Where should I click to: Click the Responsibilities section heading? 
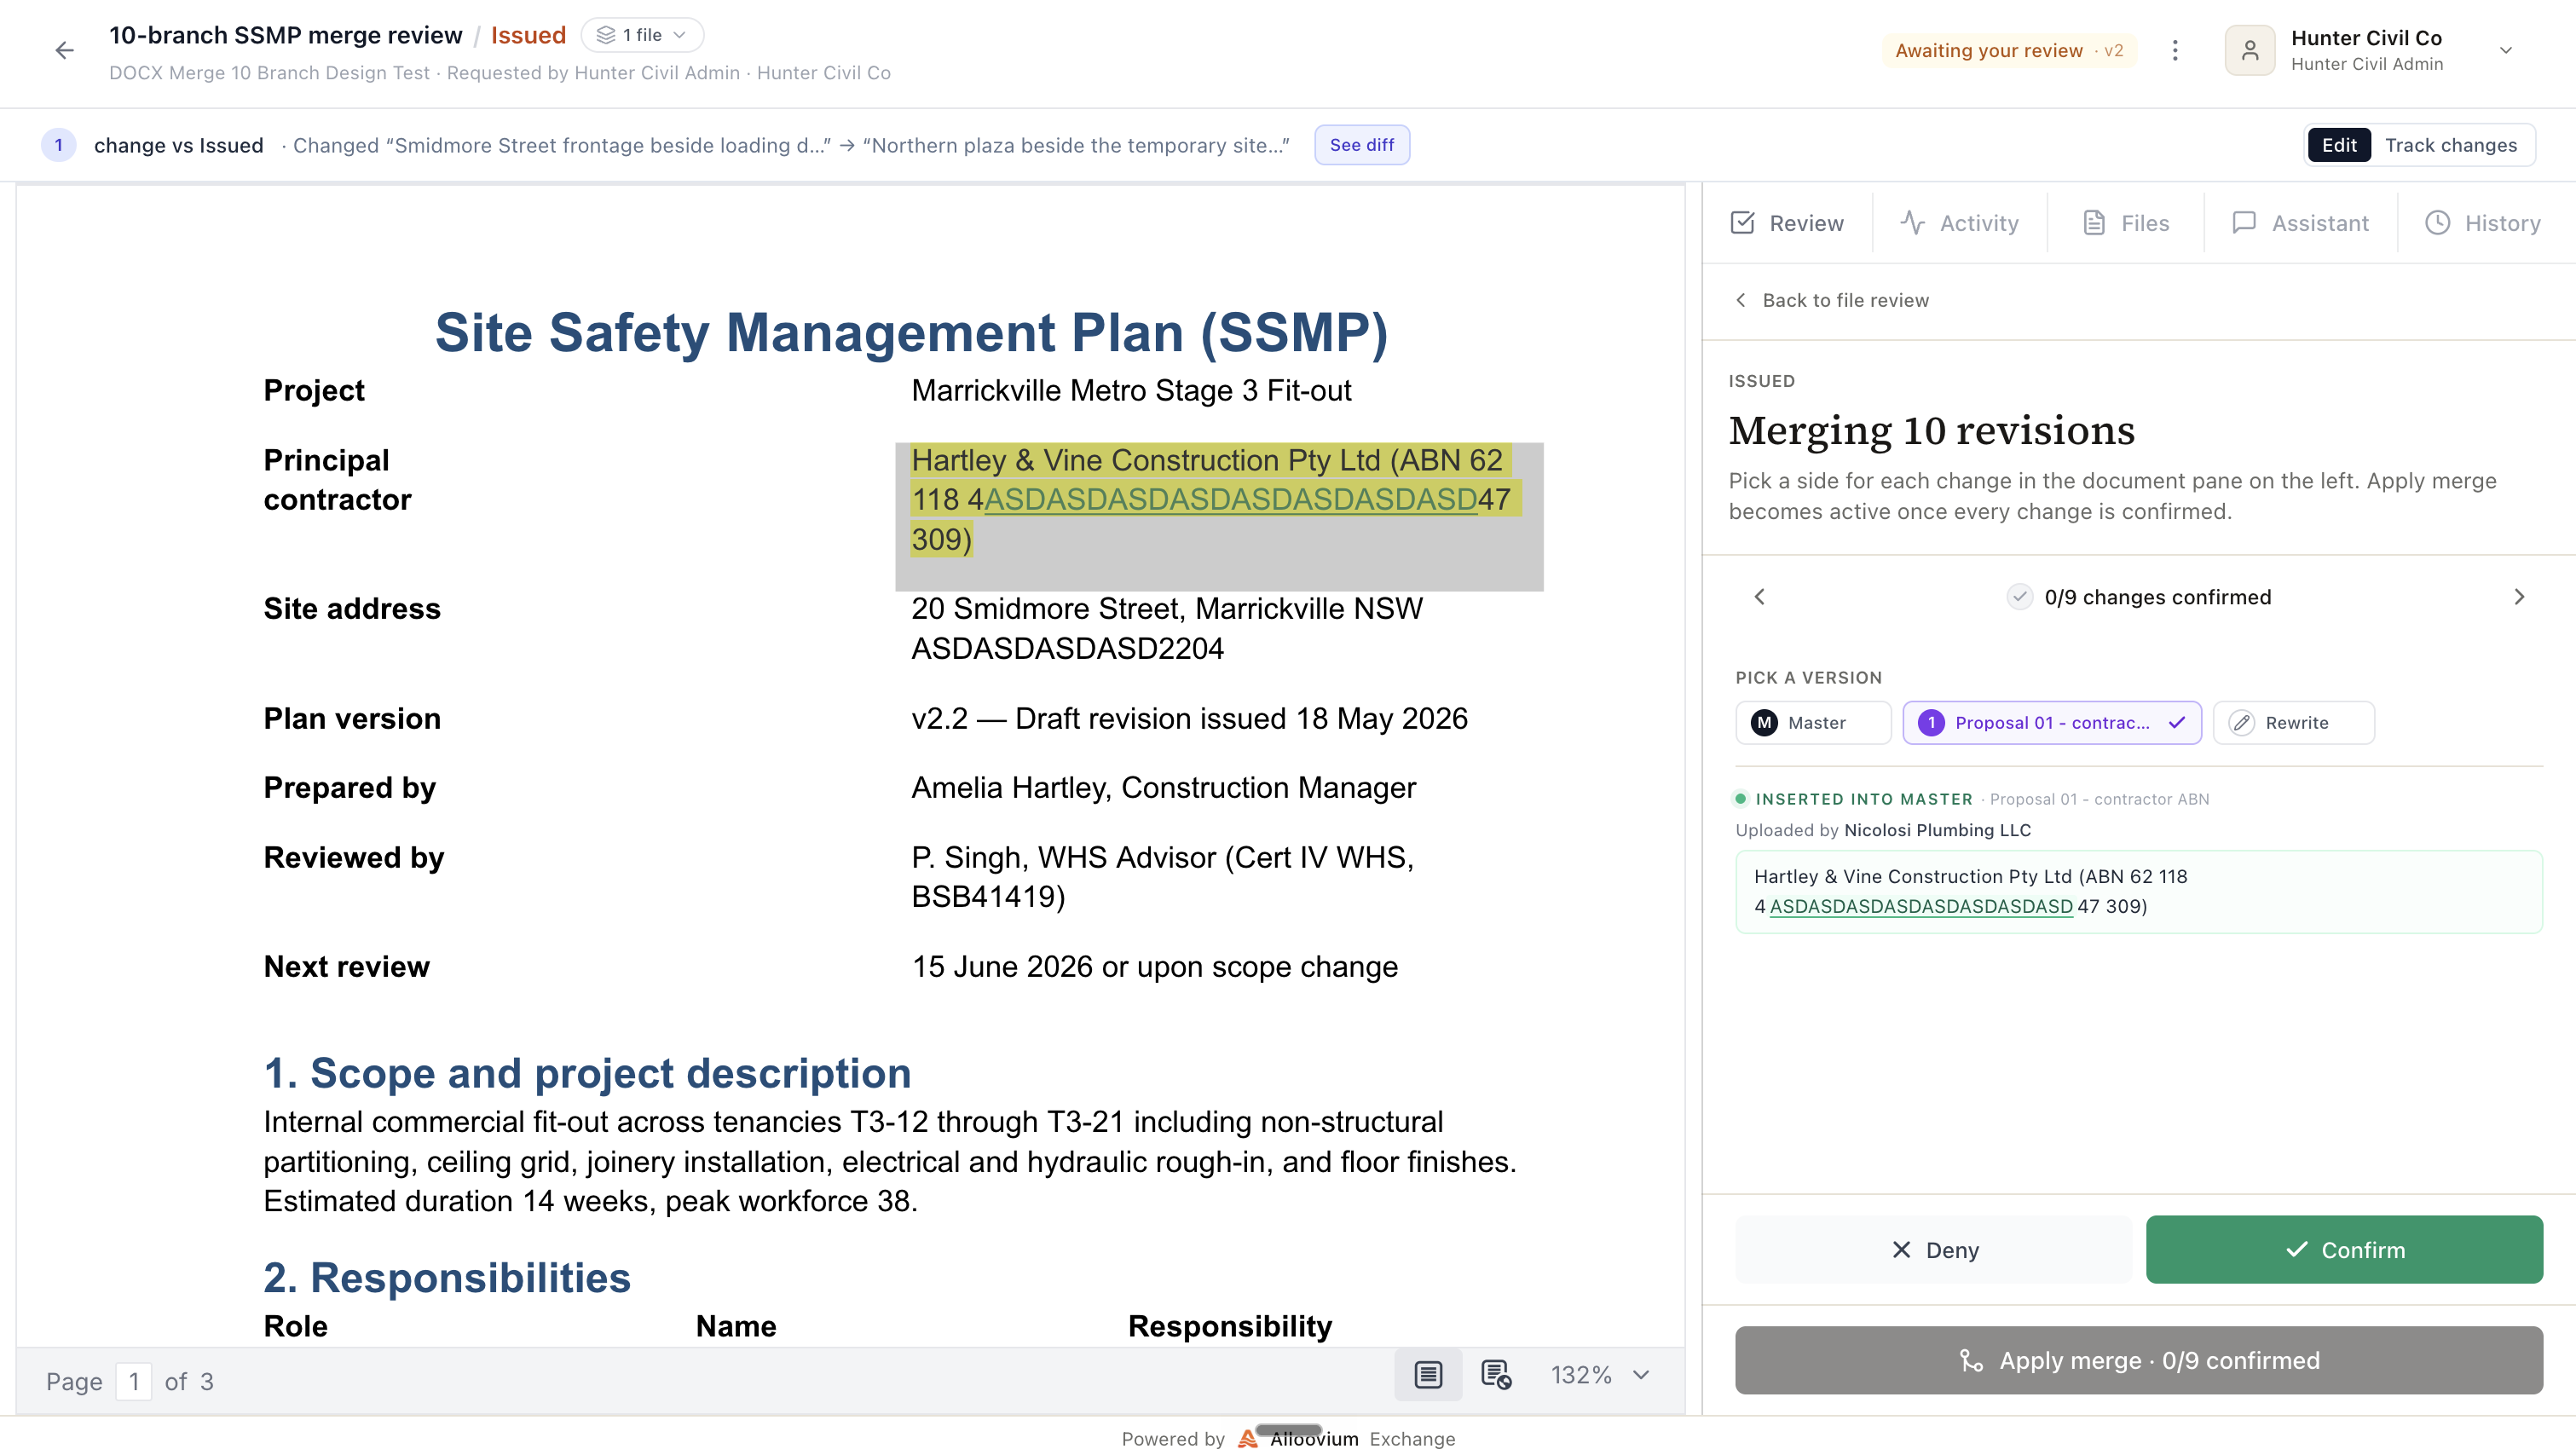coord(447,1277)
